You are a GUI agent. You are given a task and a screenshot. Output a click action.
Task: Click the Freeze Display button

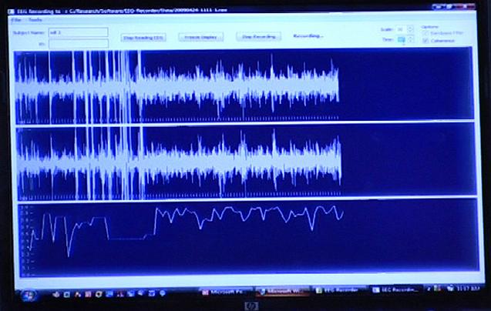[x=200, y=37]
